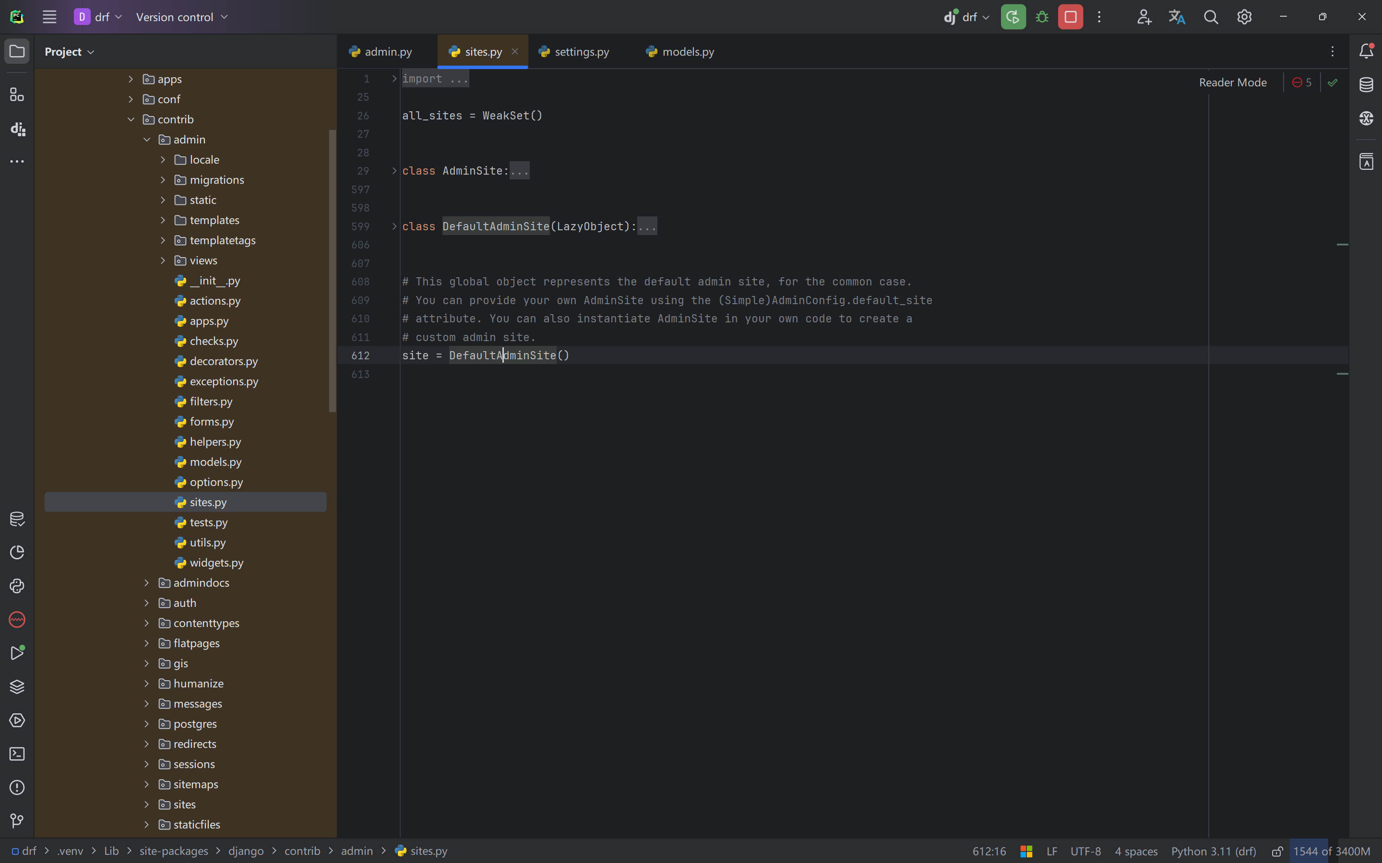
Task: Open the Terminal tool window
Action: click(x=17, y=754)
